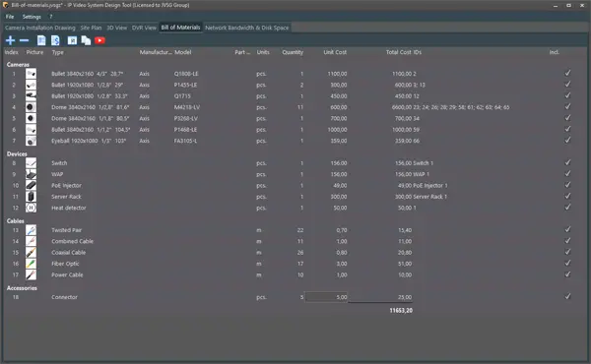This screenshot has height=364, width=591.
Task: Switch to the 3D View tab
Action: click(x=117, y=28)
